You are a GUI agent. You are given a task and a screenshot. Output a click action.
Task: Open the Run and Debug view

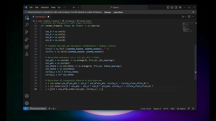[27, 39]
